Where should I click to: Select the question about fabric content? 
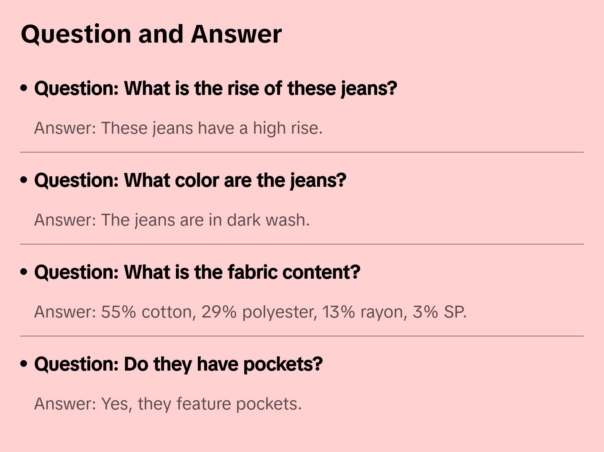coord(197,272)
